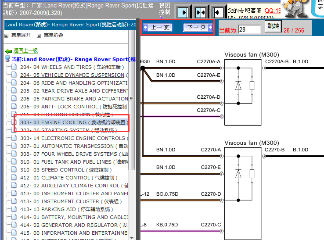Click upper Viscous fan (M300) label

pyautogui.click(x=252, y=55)
